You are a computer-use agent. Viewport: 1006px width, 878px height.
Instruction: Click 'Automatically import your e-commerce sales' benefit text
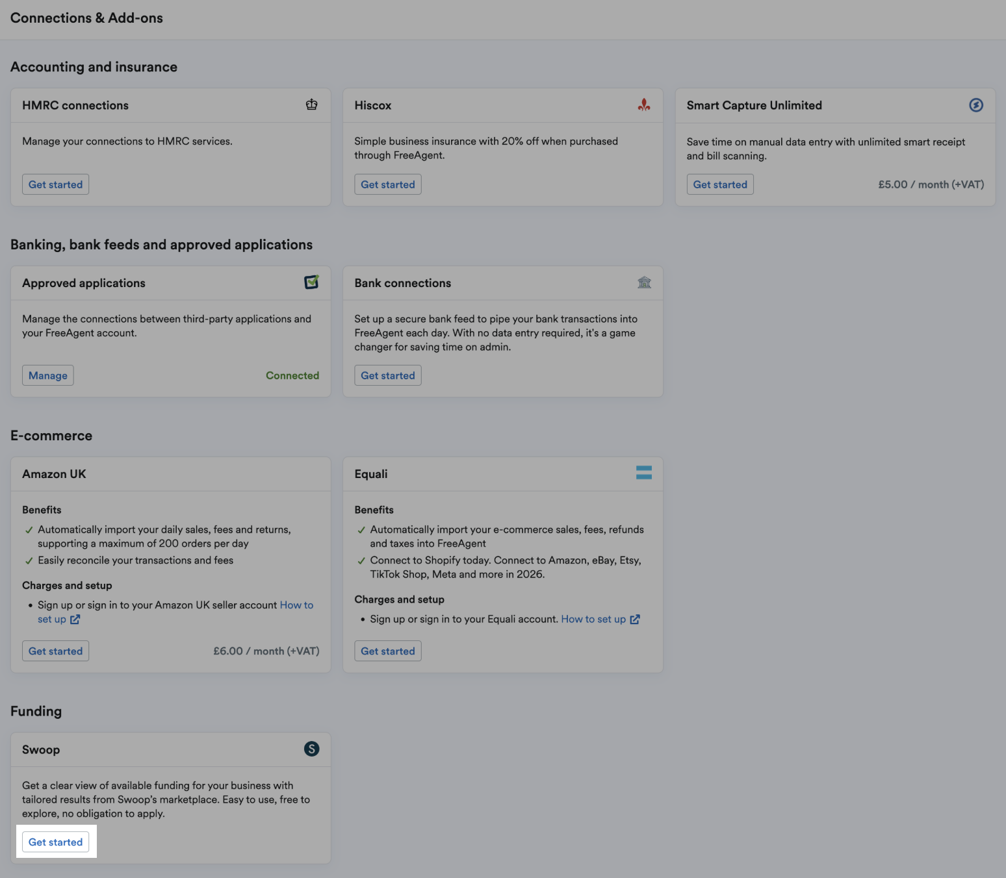pos(507,536)
